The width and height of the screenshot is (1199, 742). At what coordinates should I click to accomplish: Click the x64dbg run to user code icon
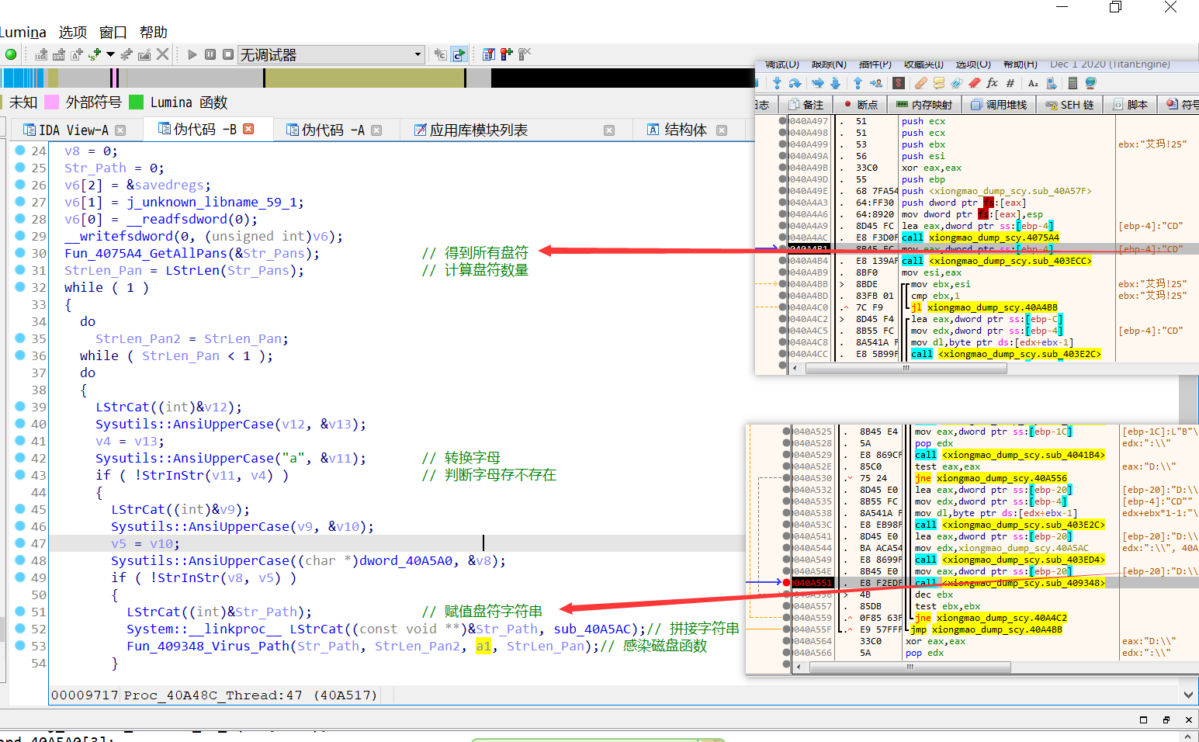pyautogui.click(x=876, y=83)
